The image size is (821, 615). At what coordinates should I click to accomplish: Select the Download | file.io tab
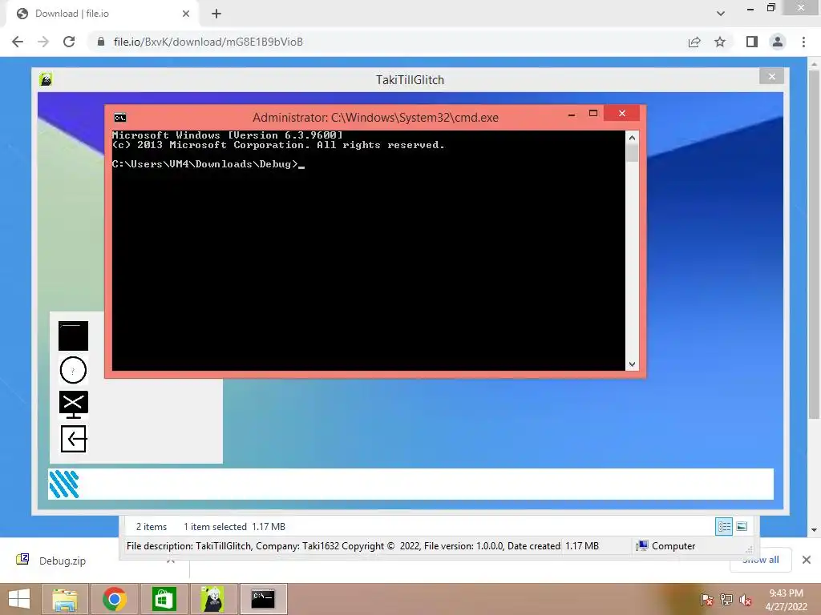tap(102, 14)
